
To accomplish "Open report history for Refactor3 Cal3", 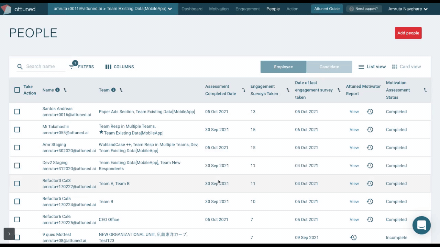I will [x=370, y=184].
